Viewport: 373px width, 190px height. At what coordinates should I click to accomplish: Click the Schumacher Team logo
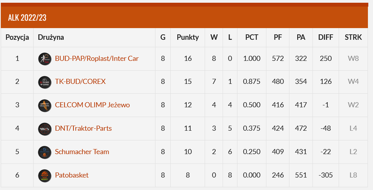point(45,152)
